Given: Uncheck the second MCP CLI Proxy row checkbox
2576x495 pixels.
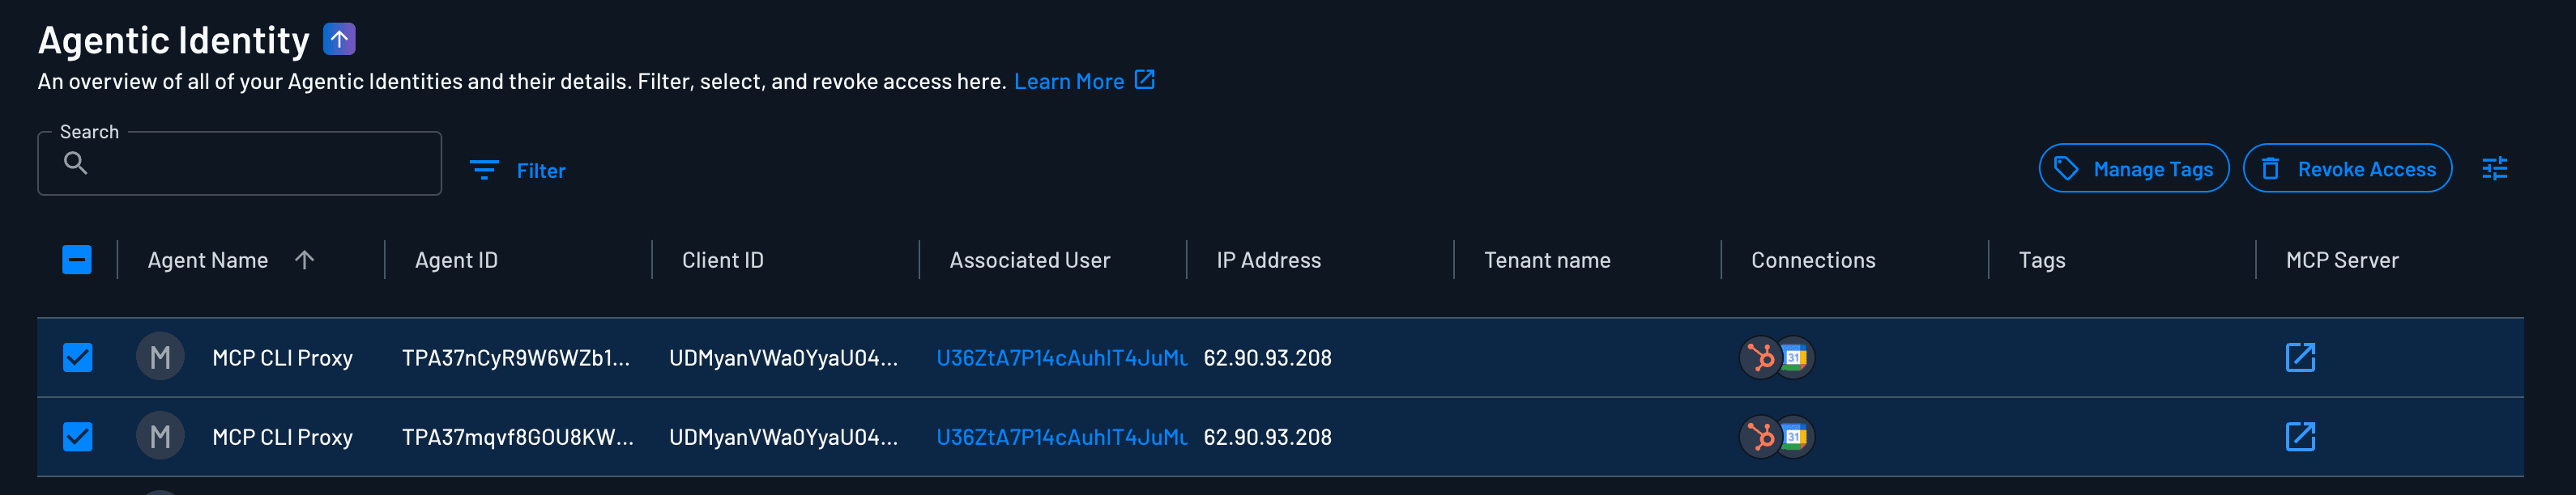Looking at the screenshot, I should tap(77, 437).
